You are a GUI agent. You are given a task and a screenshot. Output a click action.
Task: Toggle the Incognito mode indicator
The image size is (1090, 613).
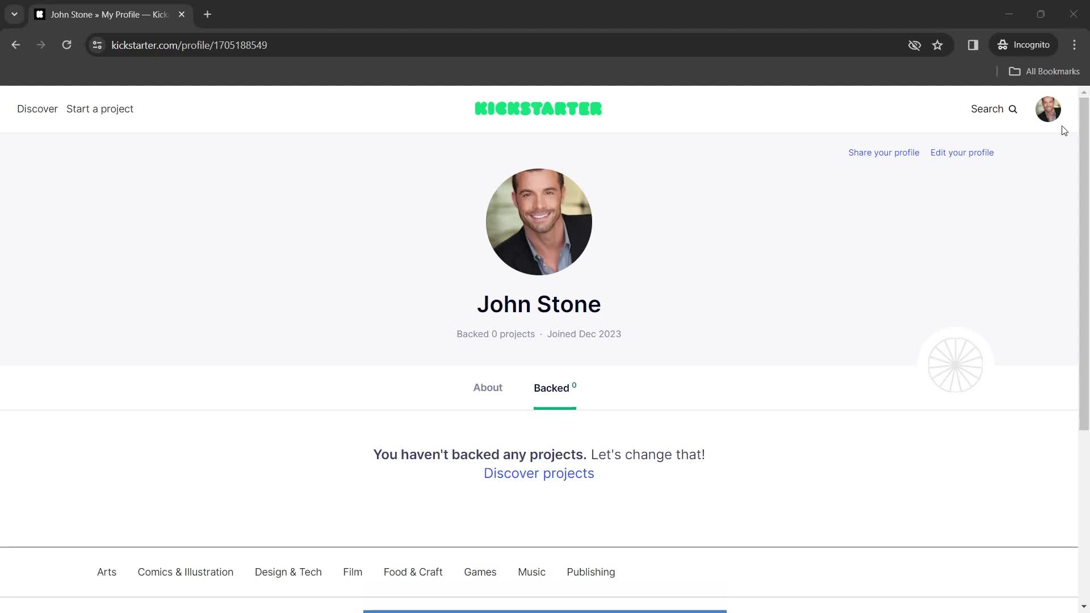(x=1026, y=45)
